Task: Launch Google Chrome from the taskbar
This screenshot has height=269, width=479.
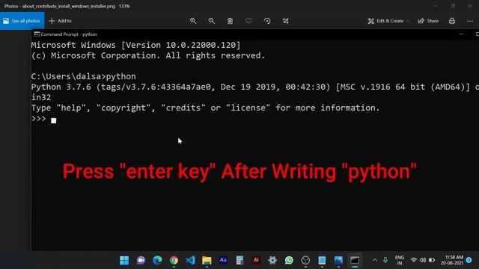Action: [174, 260]
